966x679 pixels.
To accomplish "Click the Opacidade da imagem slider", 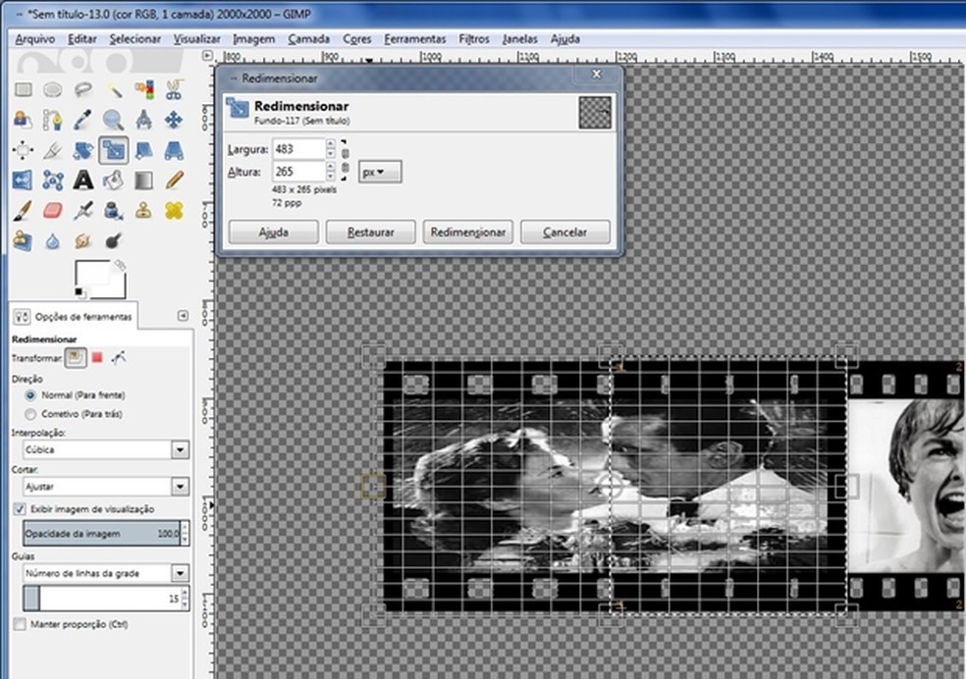I will click(x=98, y=534).
